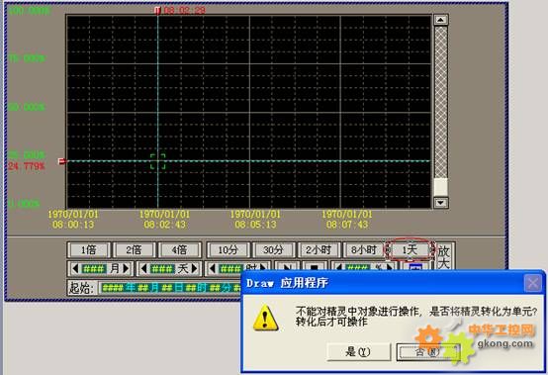
Task: Click the chart scrollbar up arrow
Action: [x=441, y=20]
